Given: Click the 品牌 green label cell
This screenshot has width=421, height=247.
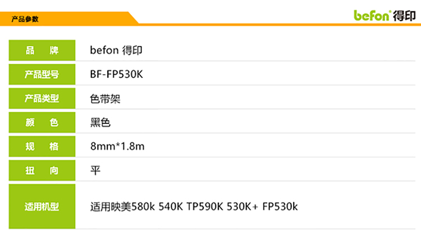Looking at the screenshot, I should 42,51.
